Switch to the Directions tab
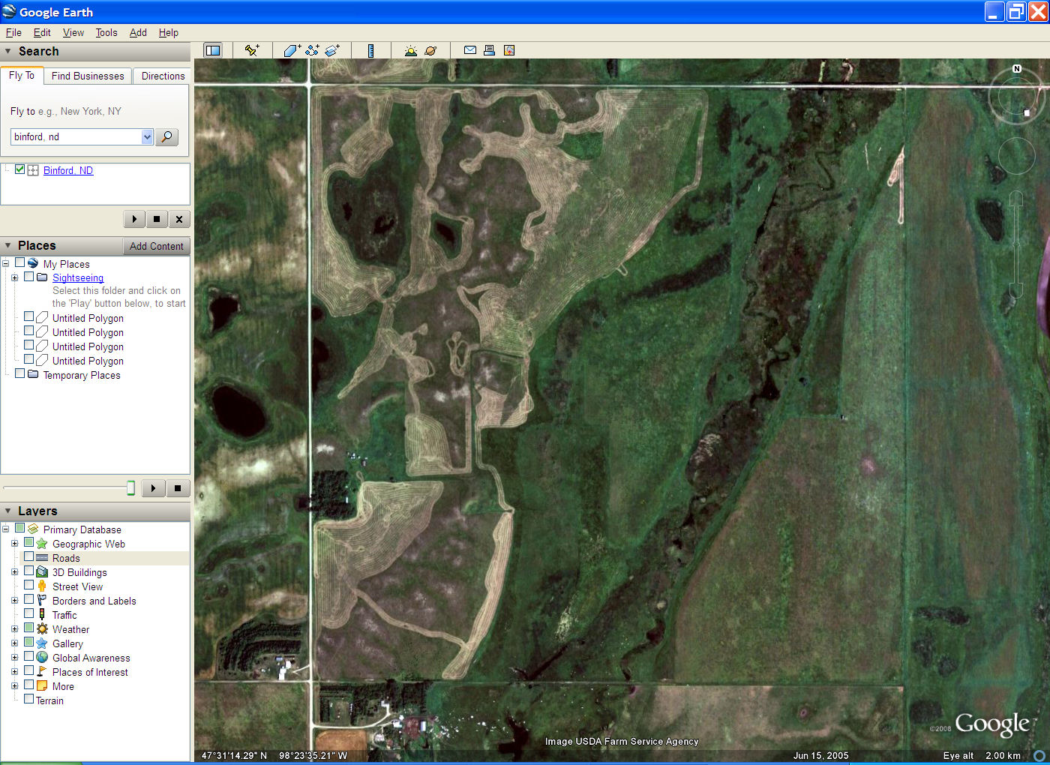This screenshot has width=1050, height=765. point(163,76)
